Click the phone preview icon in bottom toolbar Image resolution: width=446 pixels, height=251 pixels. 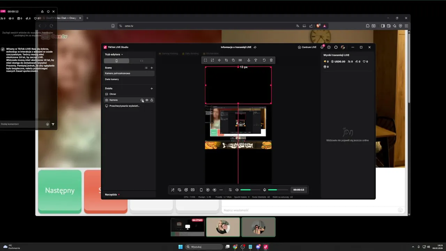pos(201,190)
